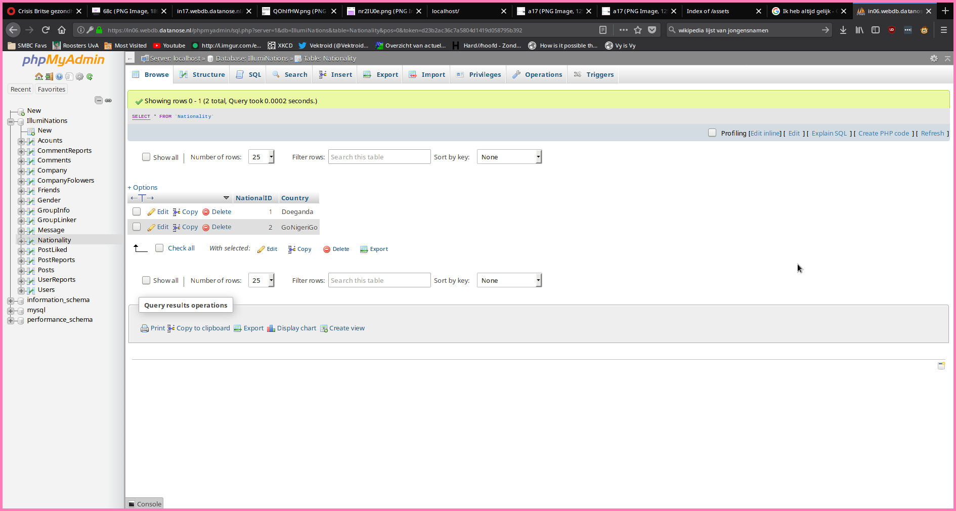Switch to the Structure tab
The width and height of the screenshot is (956, 511).
tap(202, 74)
